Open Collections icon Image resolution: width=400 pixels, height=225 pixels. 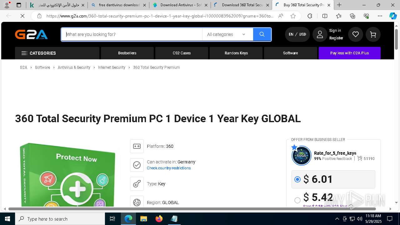point(352,16)
